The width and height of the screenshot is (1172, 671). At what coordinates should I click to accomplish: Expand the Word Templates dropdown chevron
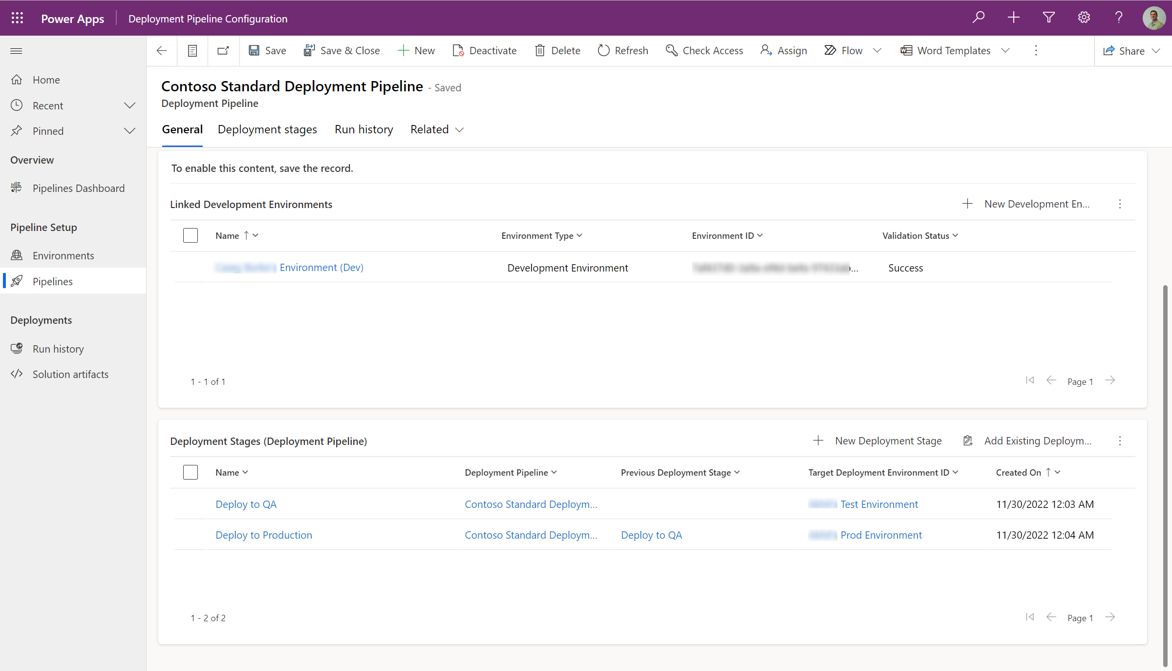[x=1005, y=50]
